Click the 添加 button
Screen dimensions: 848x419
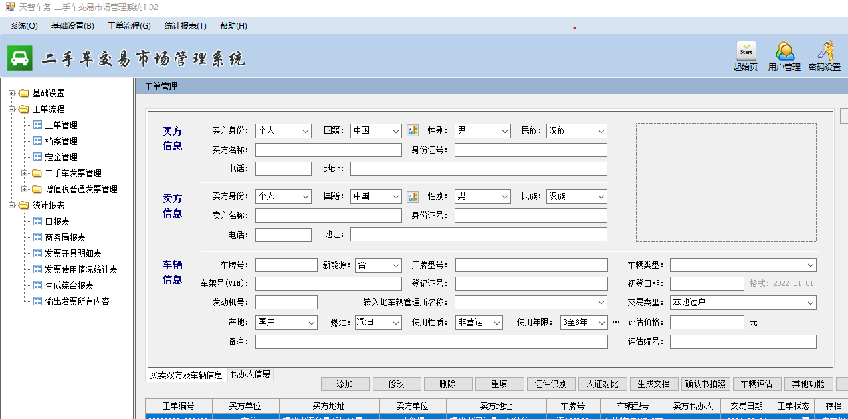click(345, 384)
